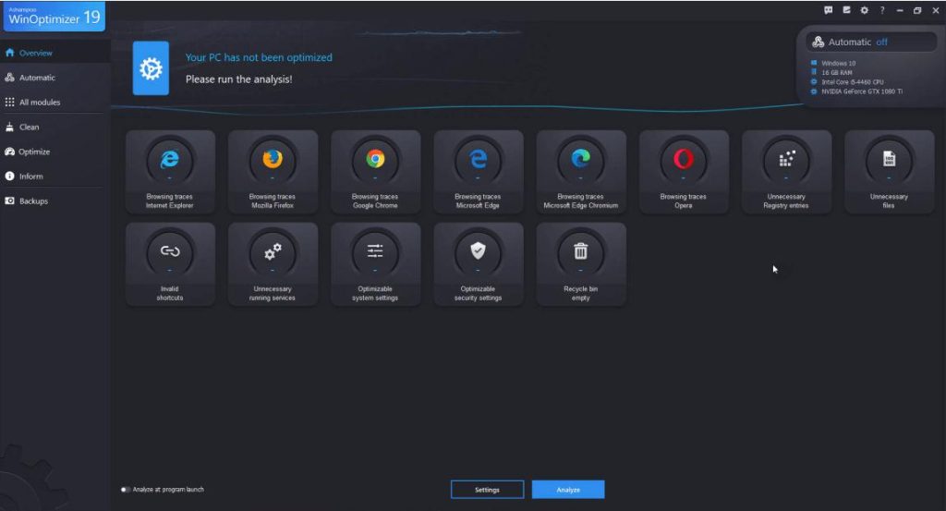This screenshot has height=511, width=946.
Task: Open Invalid shortcuts module
Action: (170, 264)
